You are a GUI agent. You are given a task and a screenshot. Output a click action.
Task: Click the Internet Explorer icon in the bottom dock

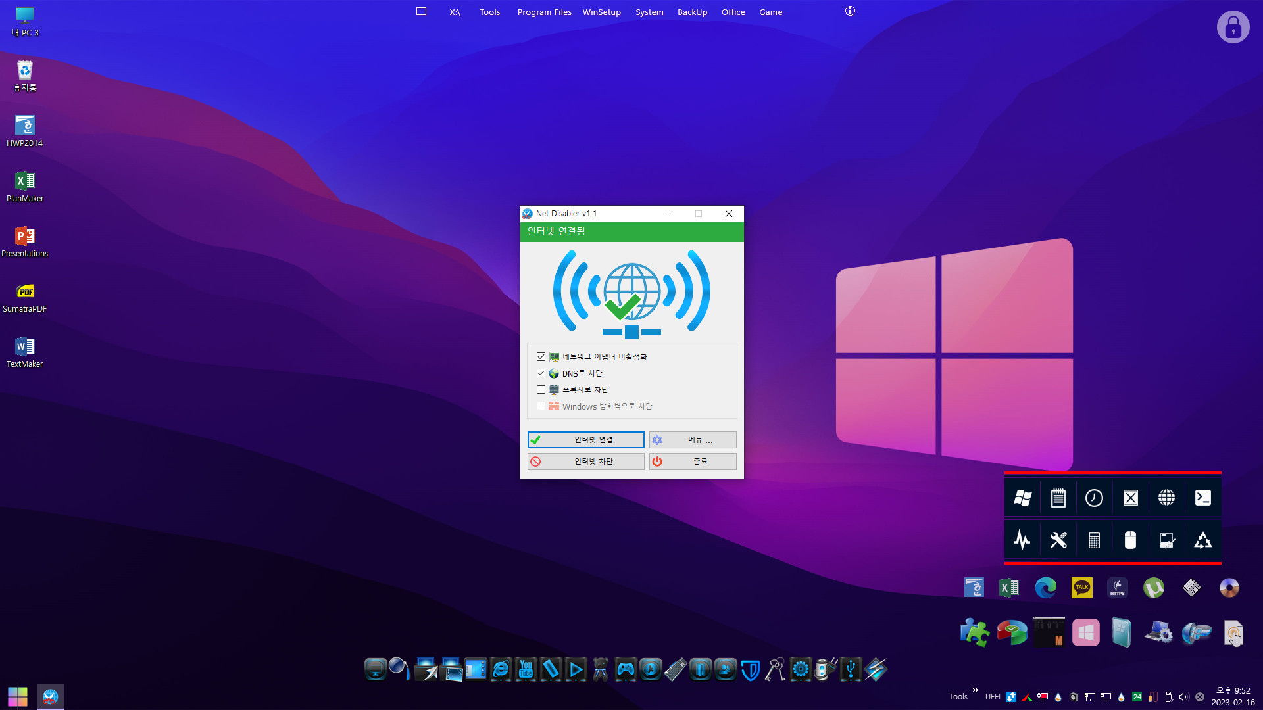point(501,669)
